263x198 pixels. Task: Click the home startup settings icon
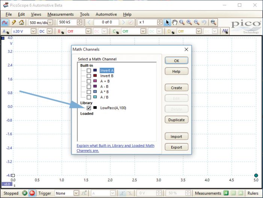pyautogui.click(x=21, y=22)
